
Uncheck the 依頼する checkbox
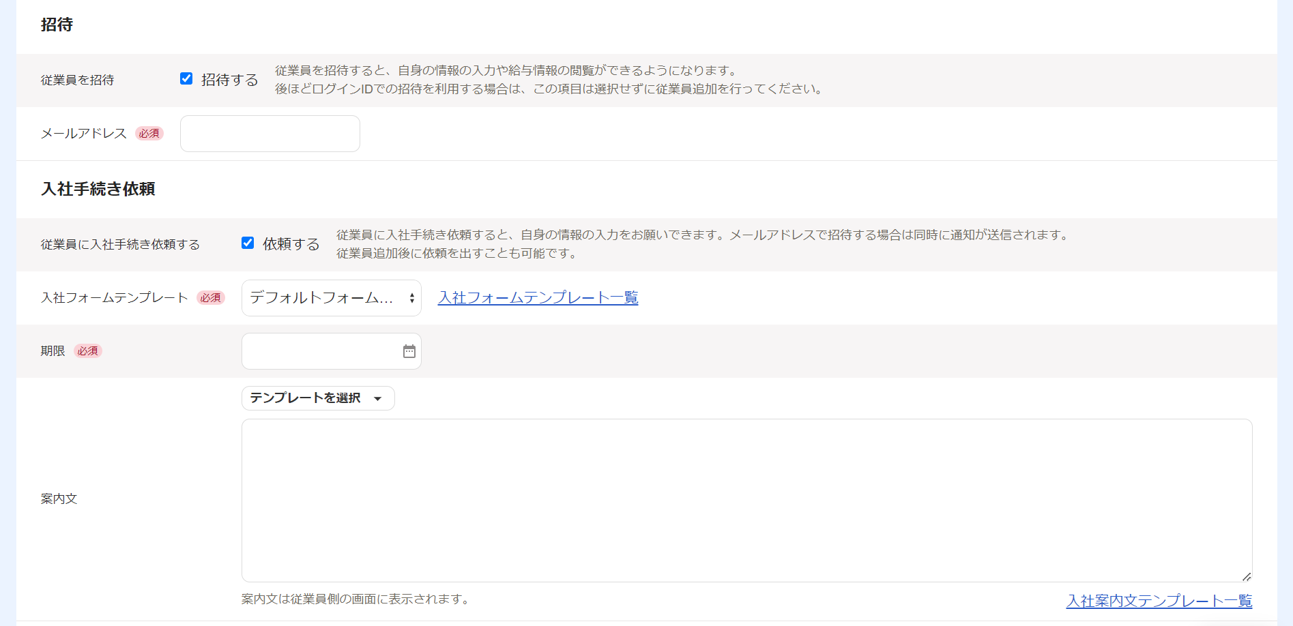tap(248, 243)
